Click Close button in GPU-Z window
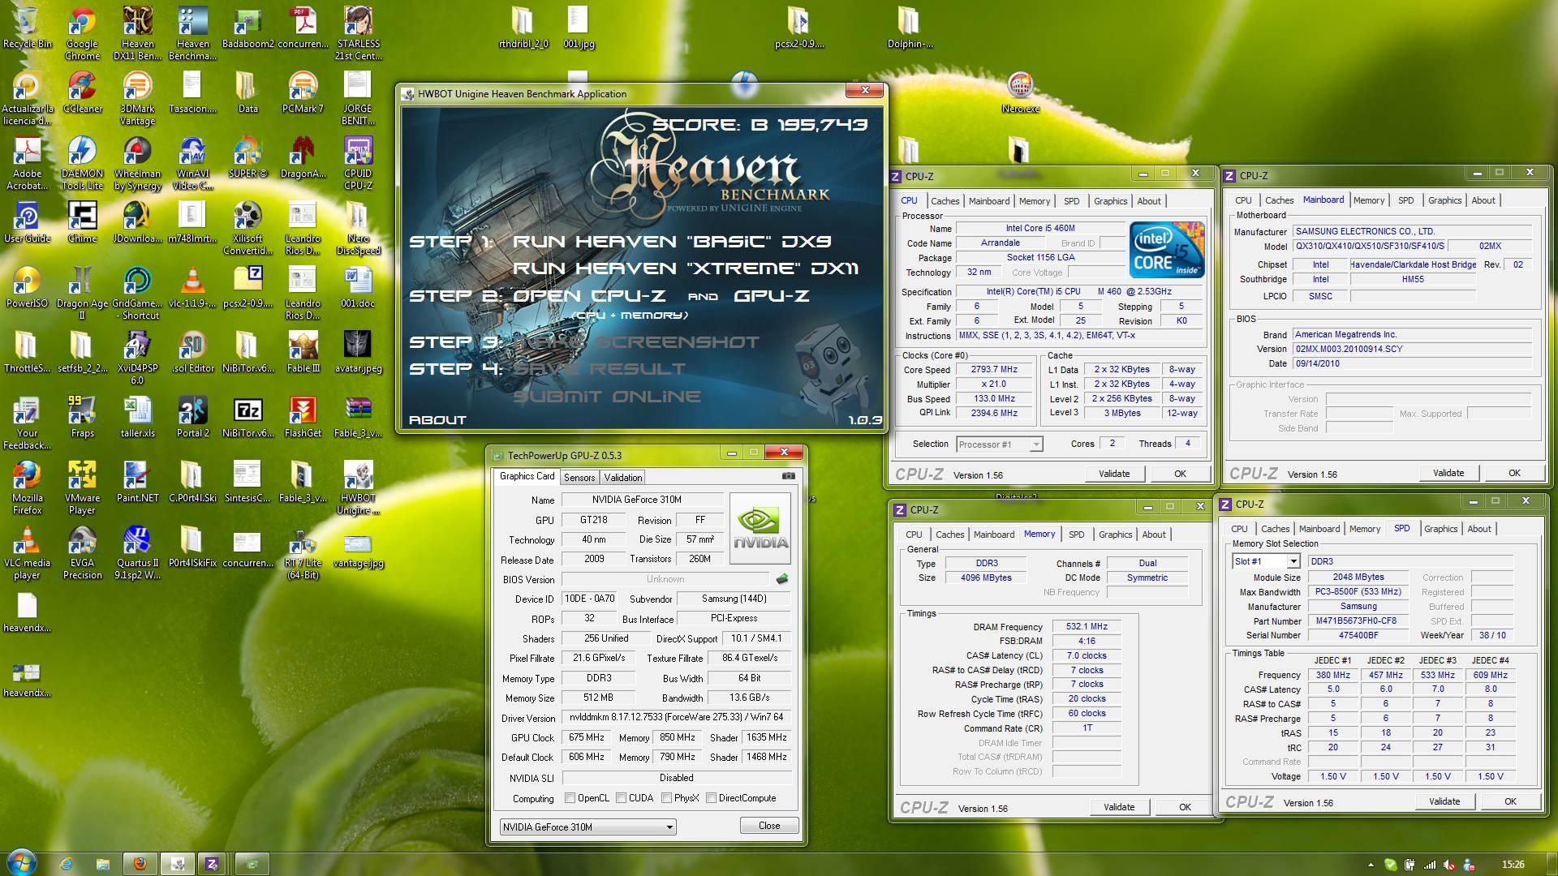The height and width of the screenshot is (876, 1558). (769, 826)
